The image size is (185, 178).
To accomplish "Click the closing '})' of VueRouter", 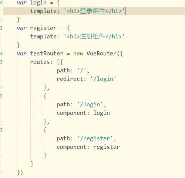I will pos(20,172).
